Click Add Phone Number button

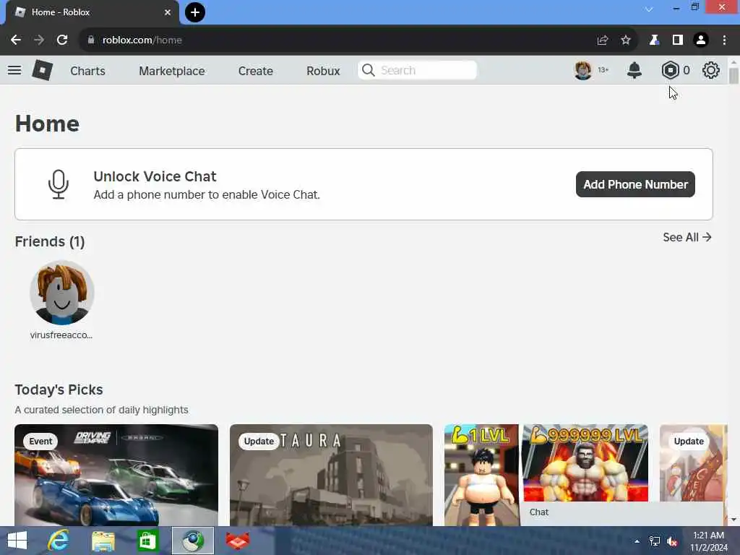(x=635, y=184)
